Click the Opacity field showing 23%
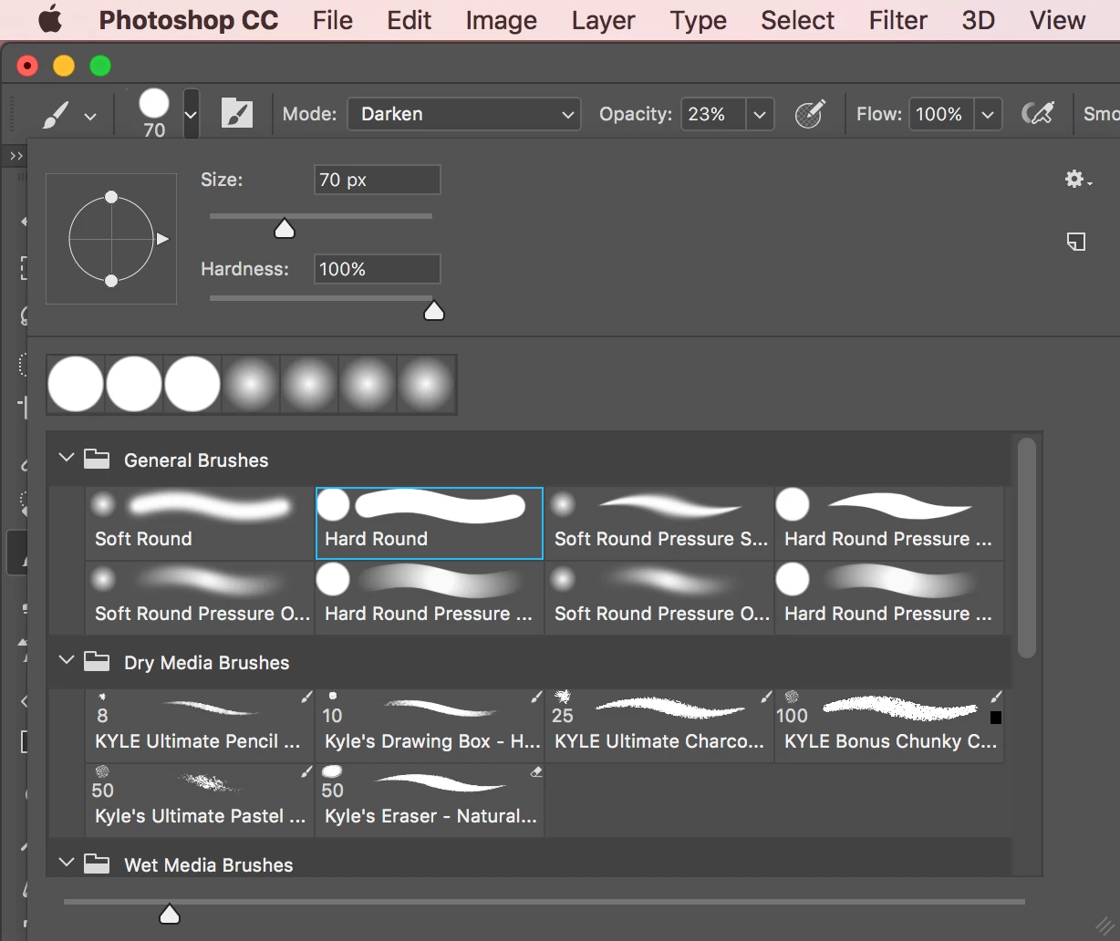The height and width of the screenshot is (941, 1120). (x=712, y=114)
